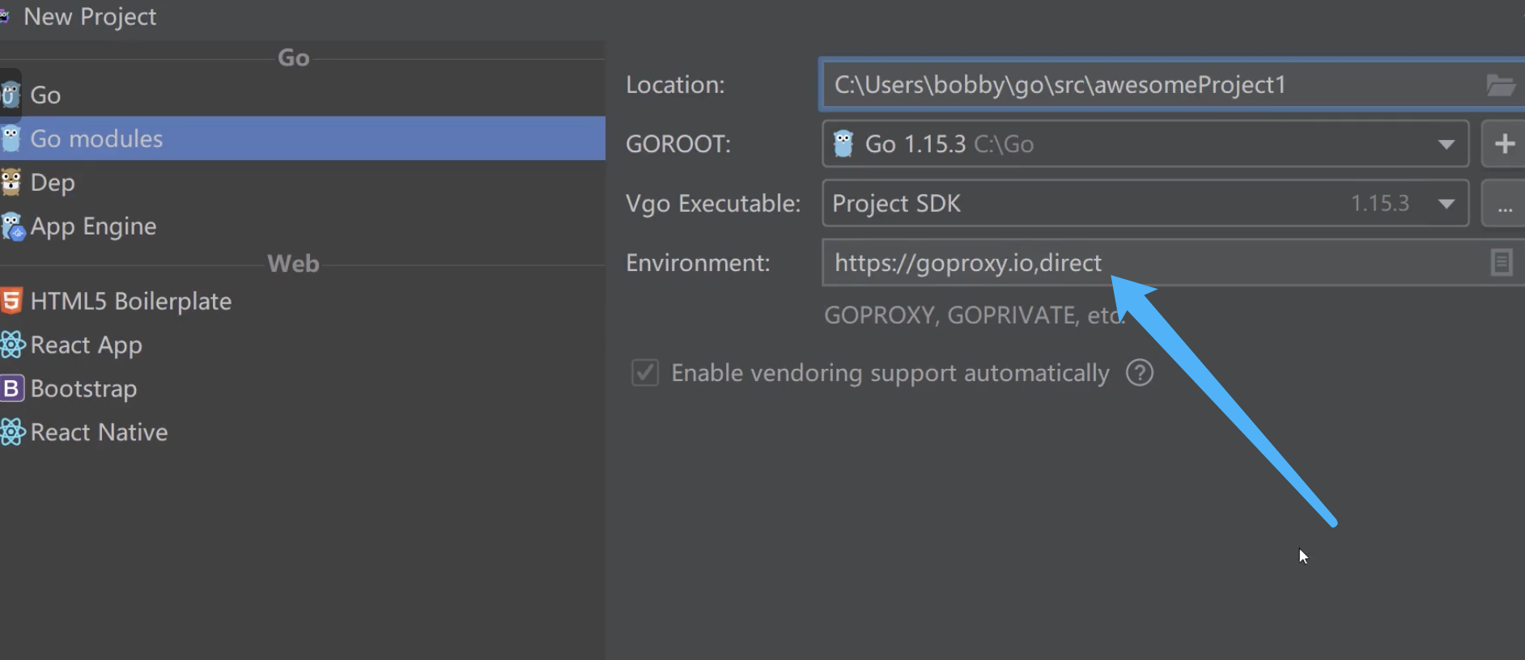This screenshot has width=1525, height=660.
Task: Click the Environment label
Action: (x=698, y=263)
